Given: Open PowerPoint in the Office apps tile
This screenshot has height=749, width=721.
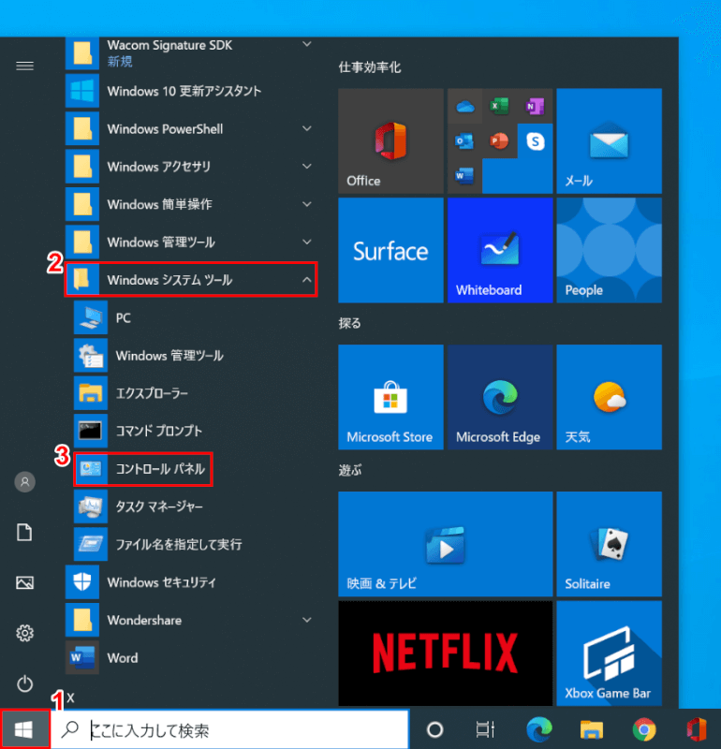Looking at the screenshot, I should tap(500, 141).
